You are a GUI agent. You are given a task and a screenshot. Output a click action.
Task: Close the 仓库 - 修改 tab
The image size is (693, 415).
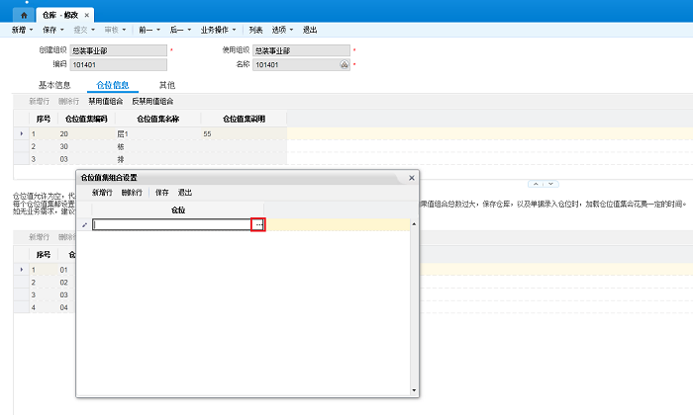coord(89,17)
